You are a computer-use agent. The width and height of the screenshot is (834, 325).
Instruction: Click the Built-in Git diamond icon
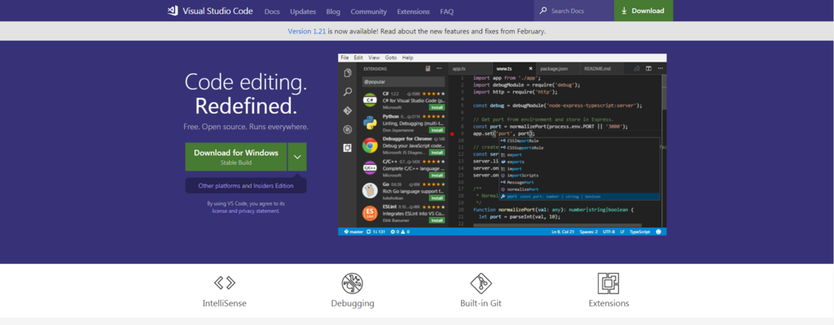tap(481, 283)
